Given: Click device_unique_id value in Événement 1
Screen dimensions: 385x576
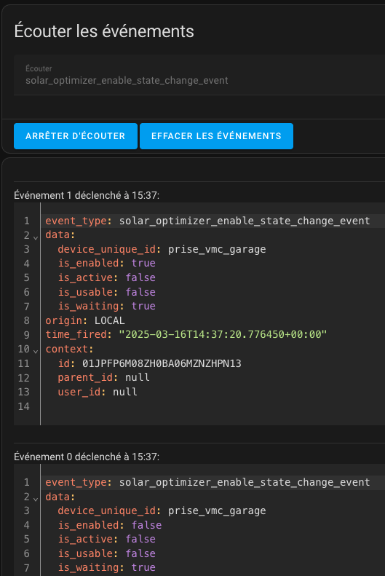Looking at the screenshot, I should tap(217, 250).
